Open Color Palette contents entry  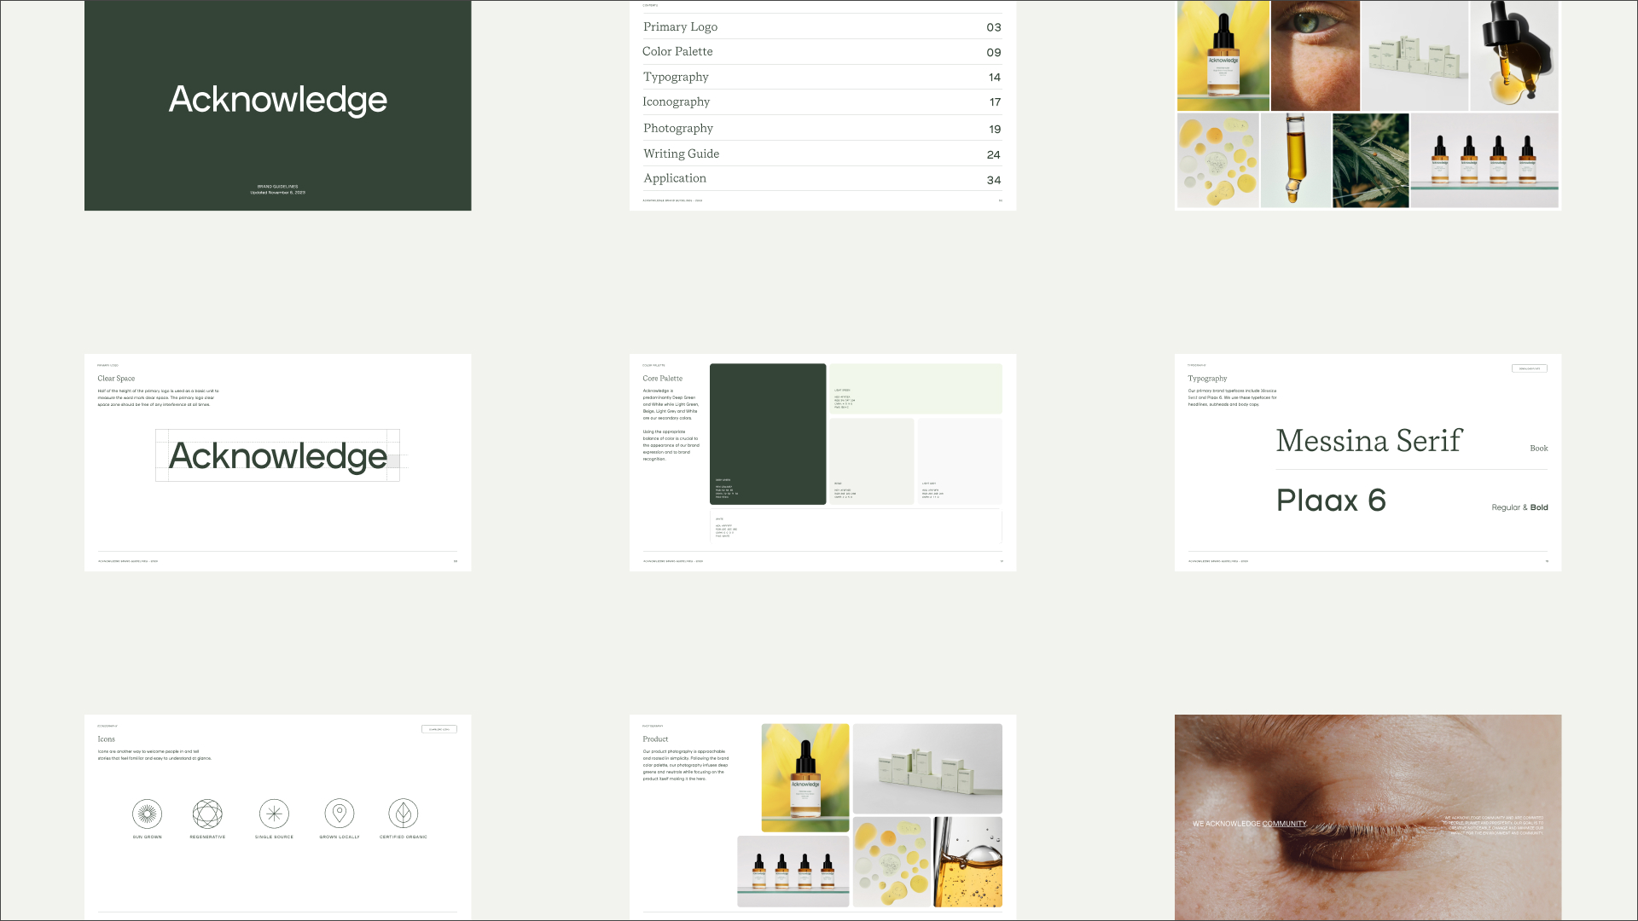click(677, 52)
